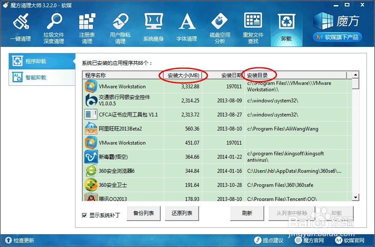Open 磁盘空间分析 disk space analyzer
375x247 pixels.
coord(220,28)
